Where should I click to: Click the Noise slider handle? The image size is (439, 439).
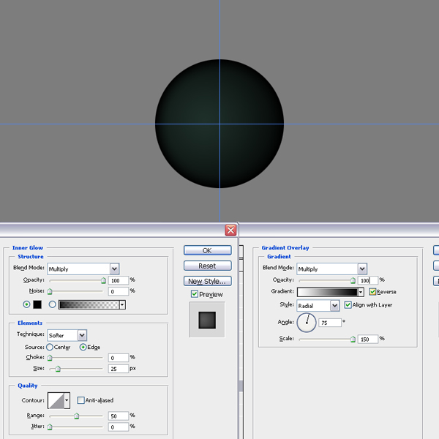[x=50, y=291]
